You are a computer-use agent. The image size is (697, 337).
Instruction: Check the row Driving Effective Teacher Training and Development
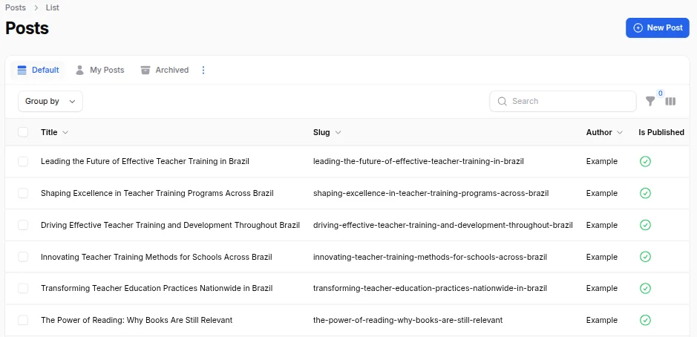coord(23,225)
